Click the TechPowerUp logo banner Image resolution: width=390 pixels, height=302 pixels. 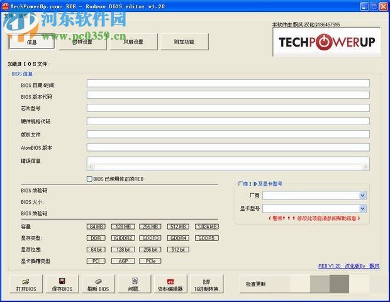(x=326, y=42)
